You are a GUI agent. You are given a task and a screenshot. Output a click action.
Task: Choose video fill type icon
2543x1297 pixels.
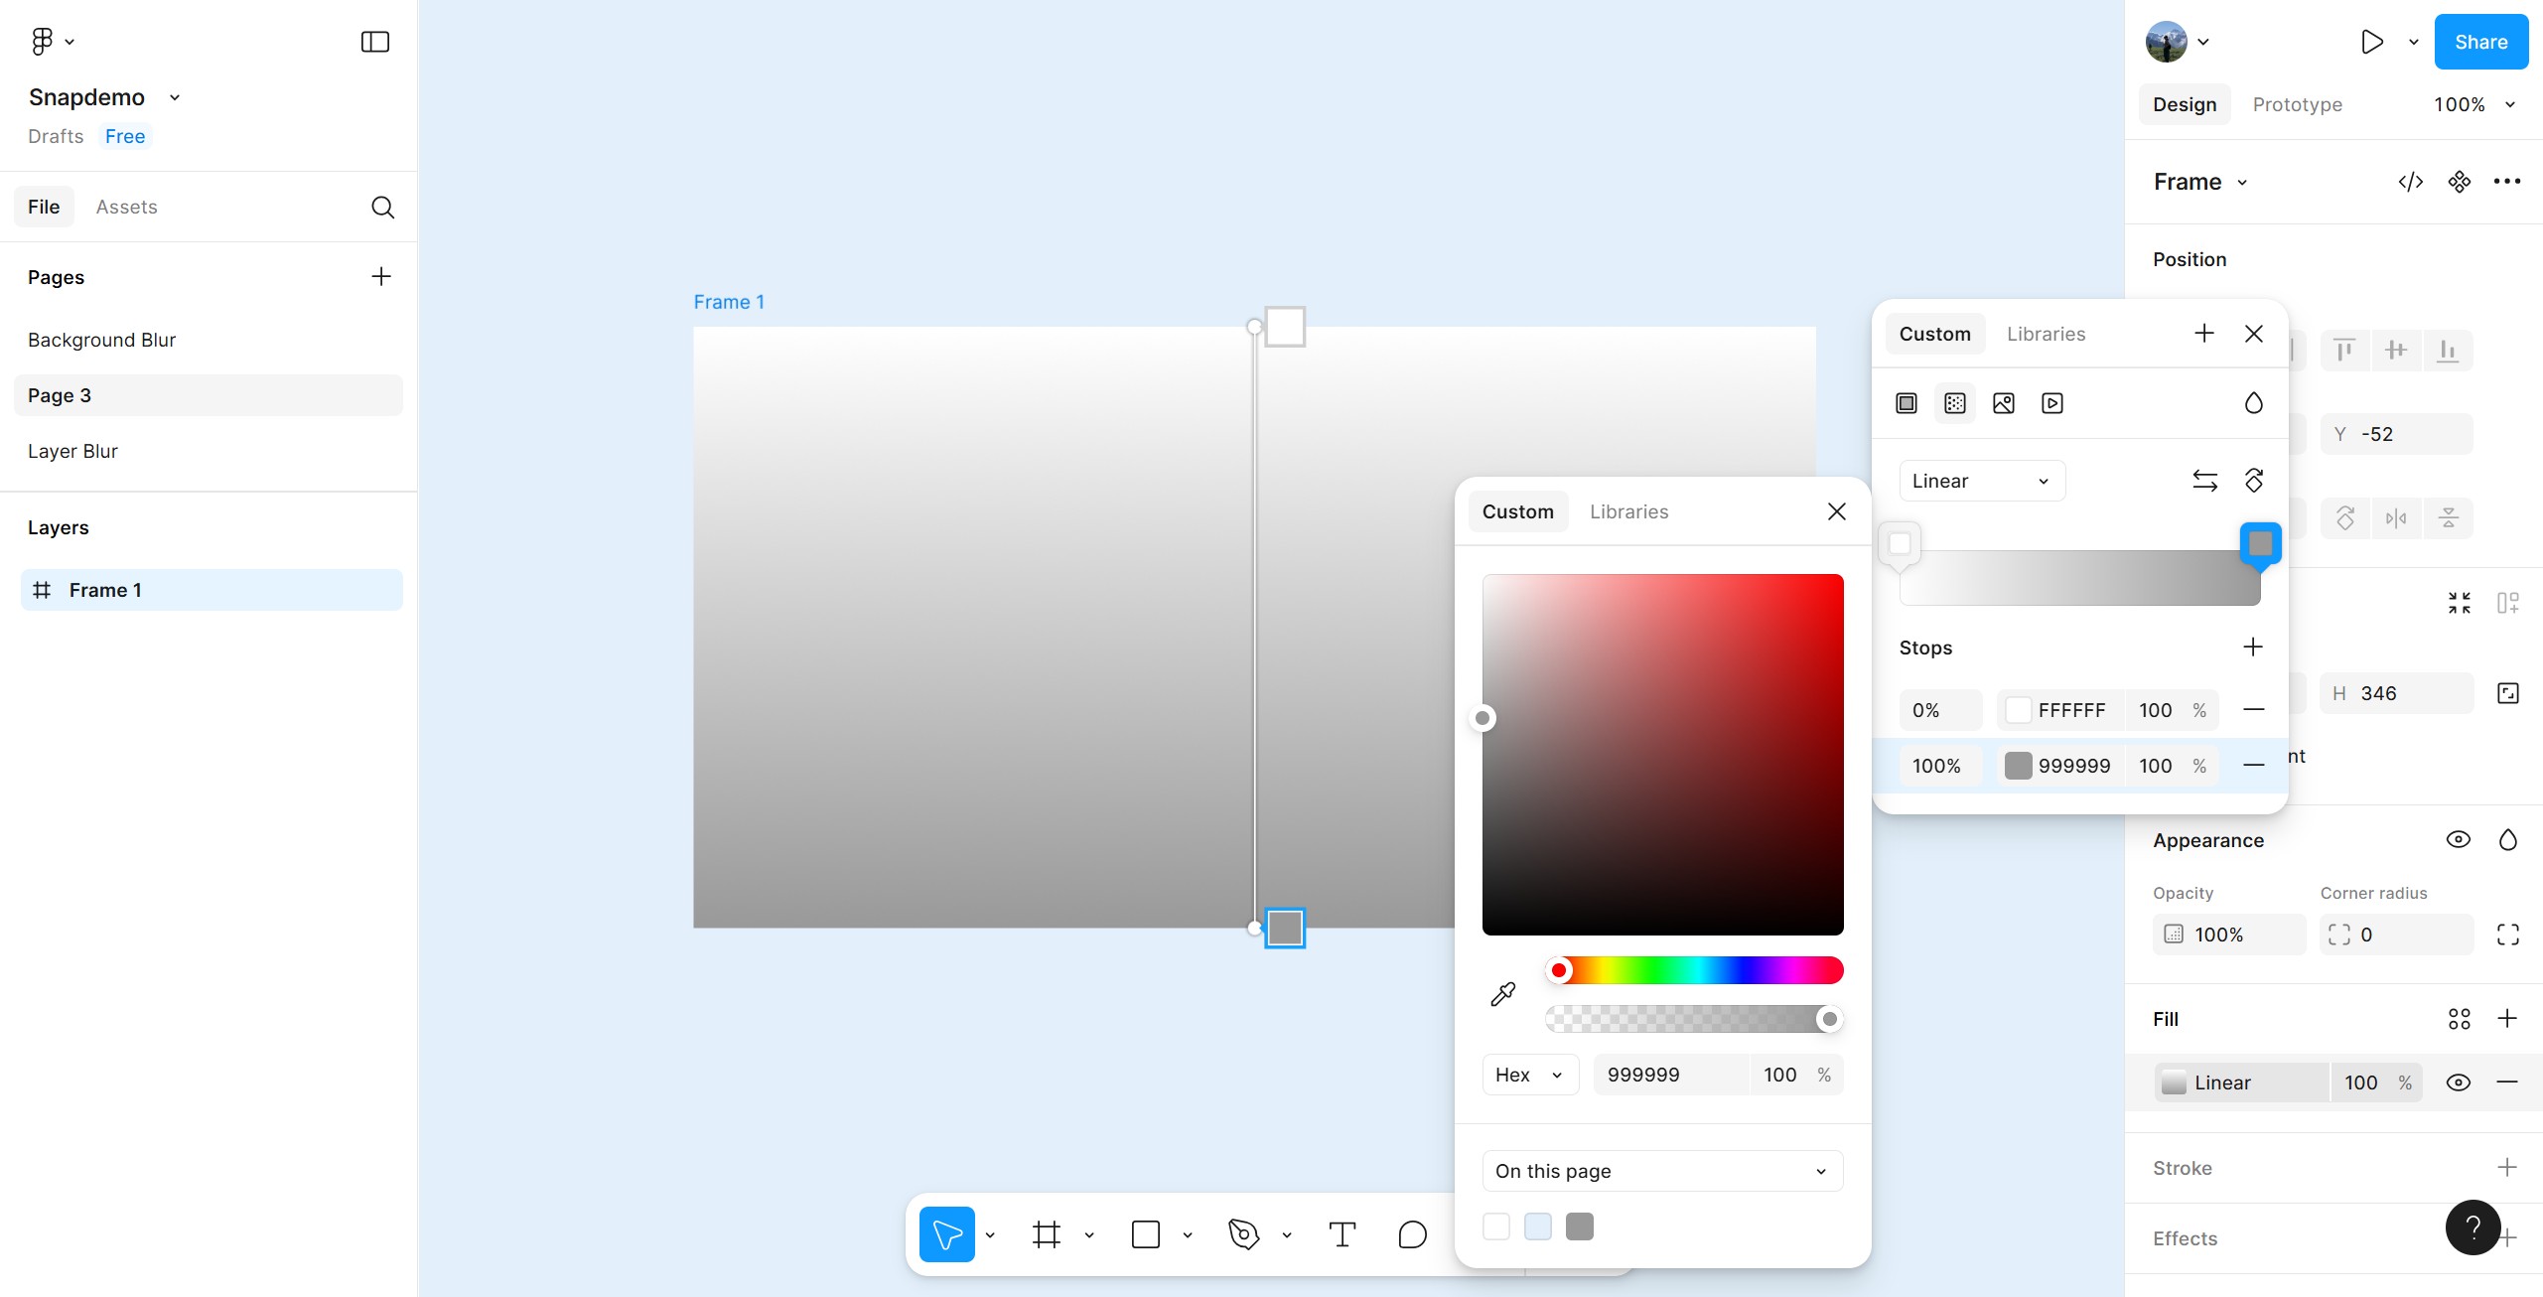coord(2052,403)
